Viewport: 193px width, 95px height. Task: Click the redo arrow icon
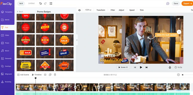tap(45, 3)
